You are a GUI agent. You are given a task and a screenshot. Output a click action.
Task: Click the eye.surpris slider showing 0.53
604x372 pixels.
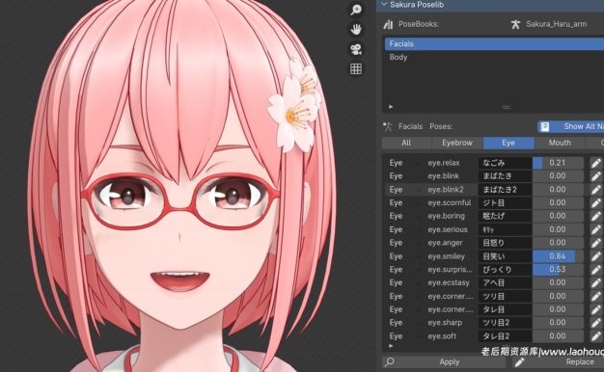click(558, 270)
